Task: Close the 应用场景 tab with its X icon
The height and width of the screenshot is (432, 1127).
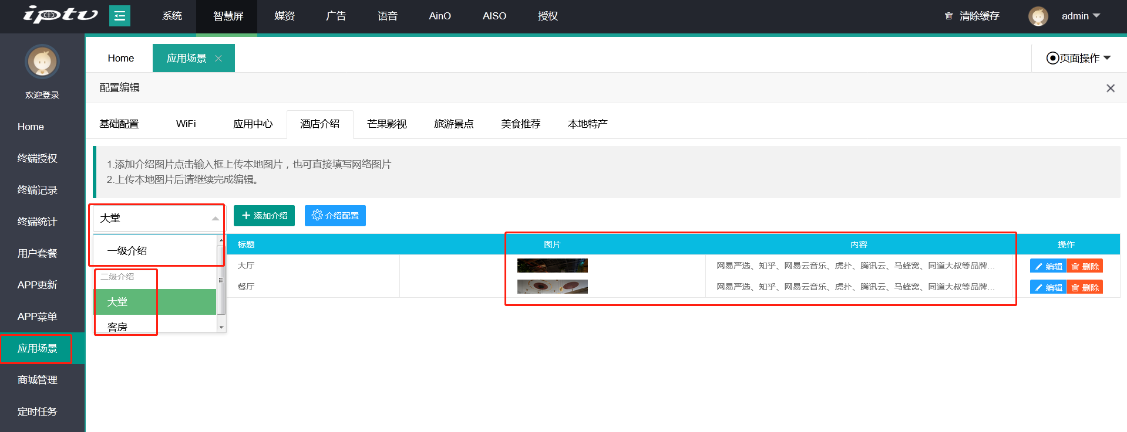Action: (218, 58)
